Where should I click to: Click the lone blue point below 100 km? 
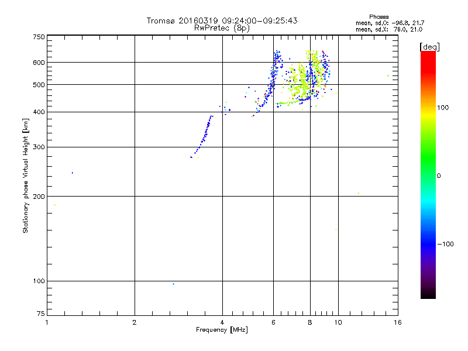point(173,284)
